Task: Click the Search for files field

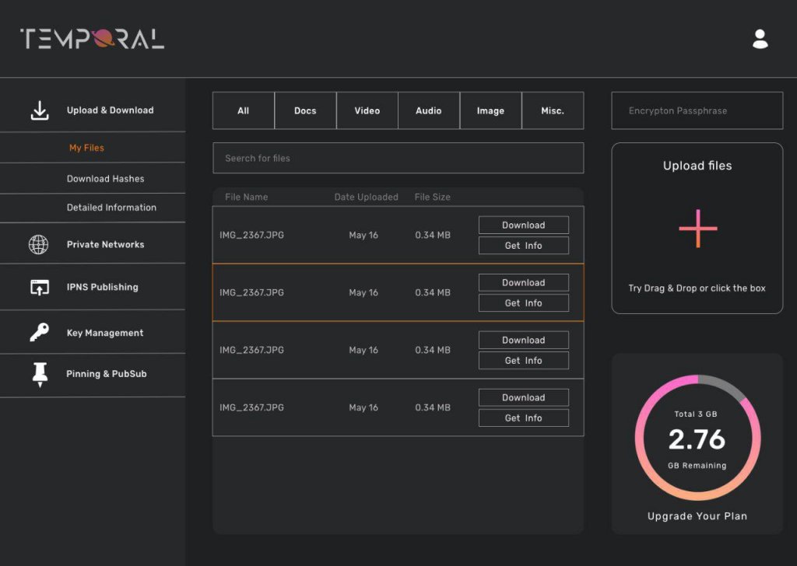Action: point(398,158)
